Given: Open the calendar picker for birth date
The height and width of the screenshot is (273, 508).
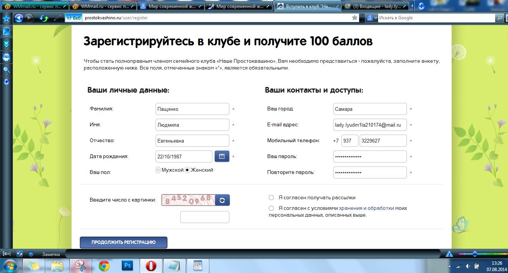Looking at the screenshot, I should [x=222, y=157].
